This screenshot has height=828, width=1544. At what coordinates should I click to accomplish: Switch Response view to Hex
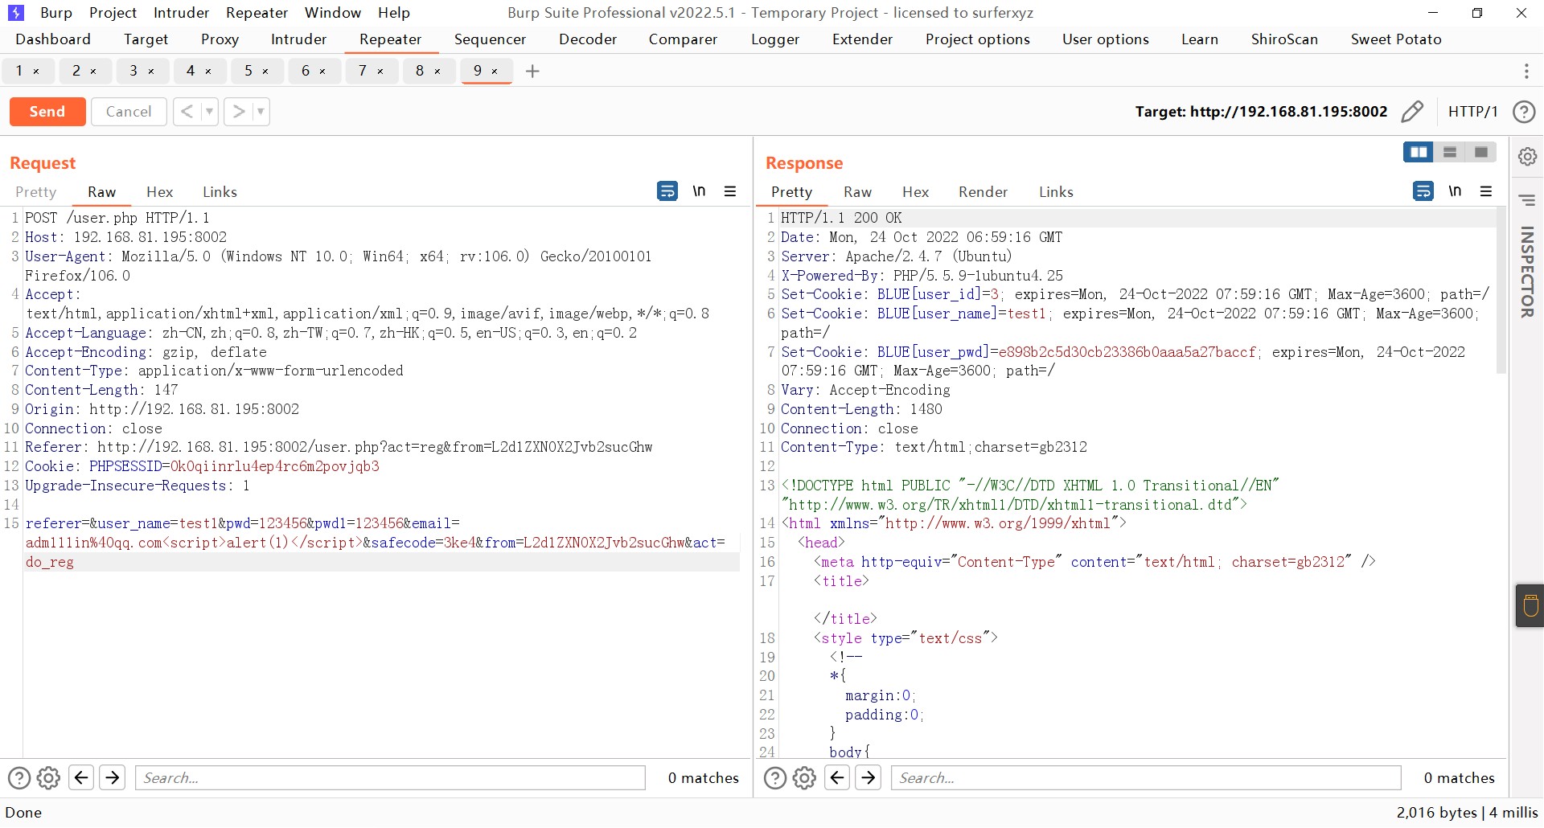pyautogui.click(x=915, y=192)
